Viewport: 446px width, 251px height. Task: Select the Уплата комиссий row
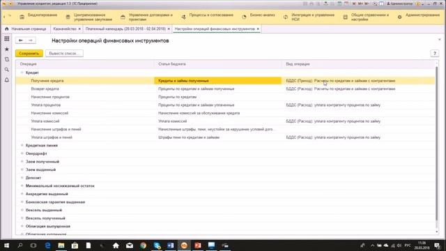point(225,121)
